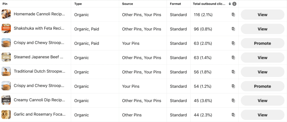Promote the Crispy and Chewy pin with 63 clicks

point(262,43)
